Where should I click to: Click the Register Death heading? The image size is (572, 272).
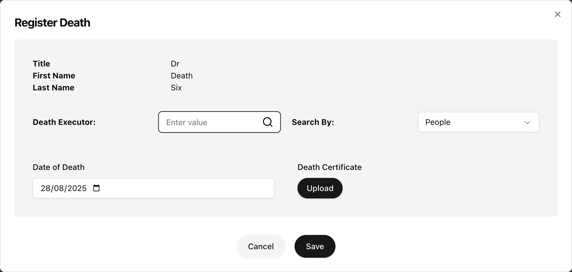tap(52, 23)
